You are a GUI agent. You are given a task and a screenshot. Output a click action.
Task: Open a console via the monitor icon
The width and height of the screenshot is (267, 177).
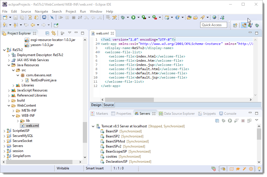[x=44, y=17]
